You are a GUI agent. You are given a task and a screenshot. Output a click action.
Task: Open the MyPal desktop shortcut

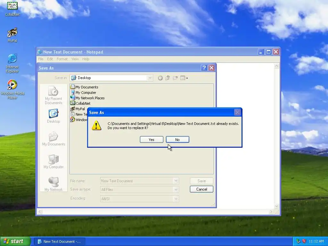tap(12, 35)
